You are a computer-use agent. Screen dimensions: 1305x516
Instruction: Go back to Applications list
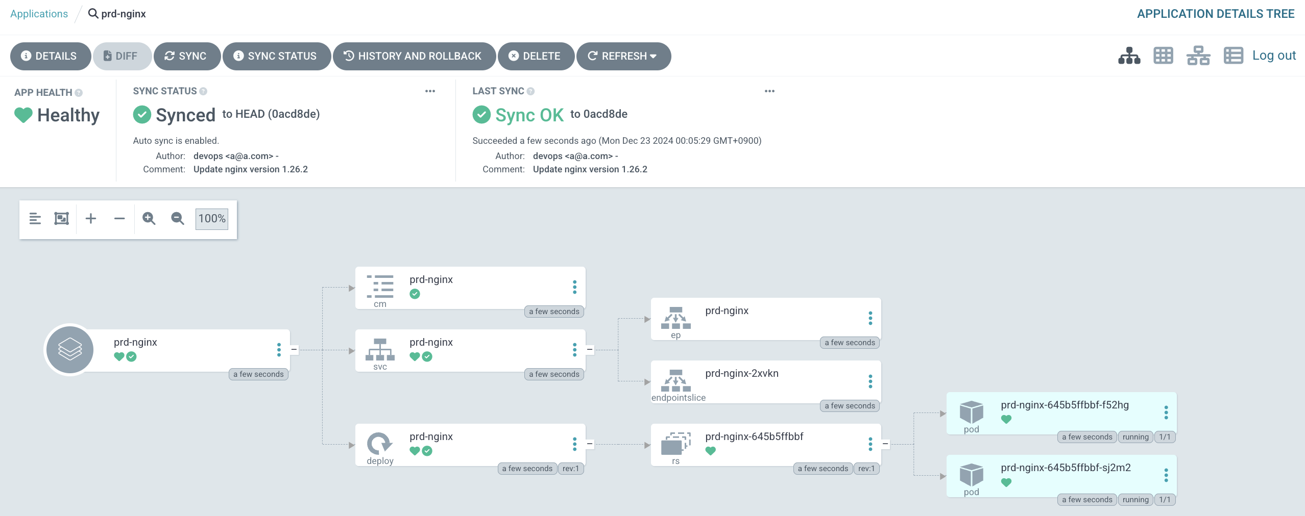click(x=39, y=14)
